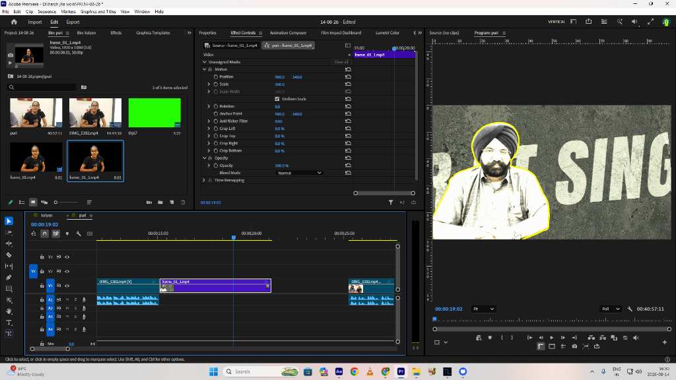
Task: Open Adobe Premiere in the taskbar
Action: (401, 371)
